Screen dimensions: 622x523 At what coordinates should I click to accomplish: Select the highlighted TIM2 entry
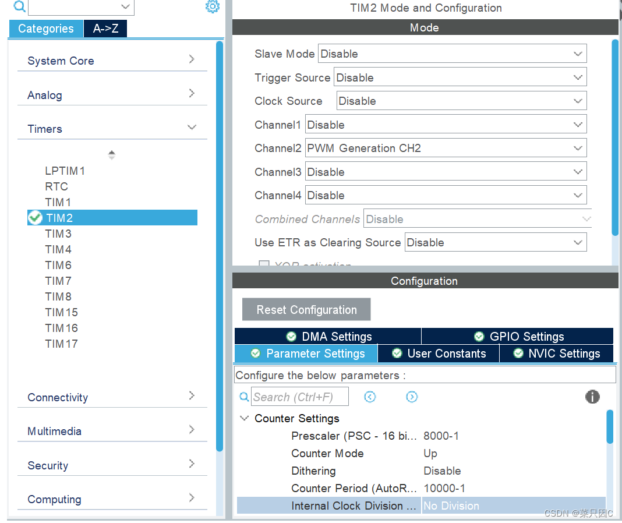[112, 217]
